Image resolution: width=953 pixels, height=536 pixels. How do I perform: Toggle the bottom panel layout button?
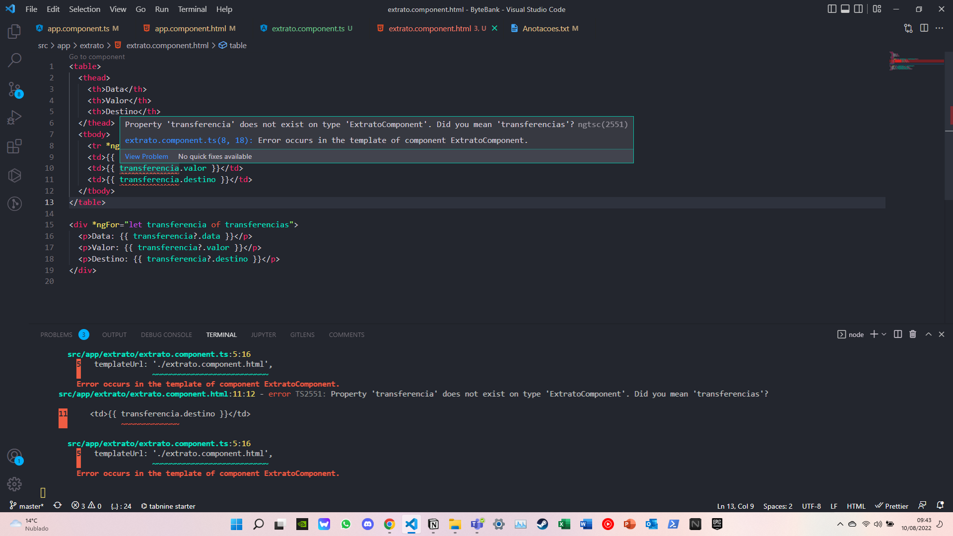[x=845, y=9]
